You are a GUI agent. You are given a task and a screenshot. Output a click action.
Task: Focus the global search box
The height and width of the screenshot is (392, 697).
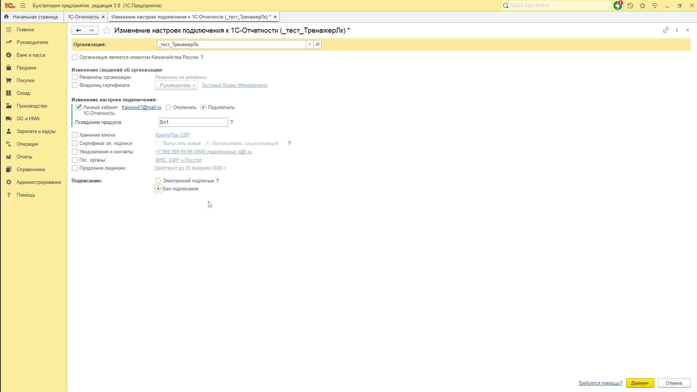556,6
